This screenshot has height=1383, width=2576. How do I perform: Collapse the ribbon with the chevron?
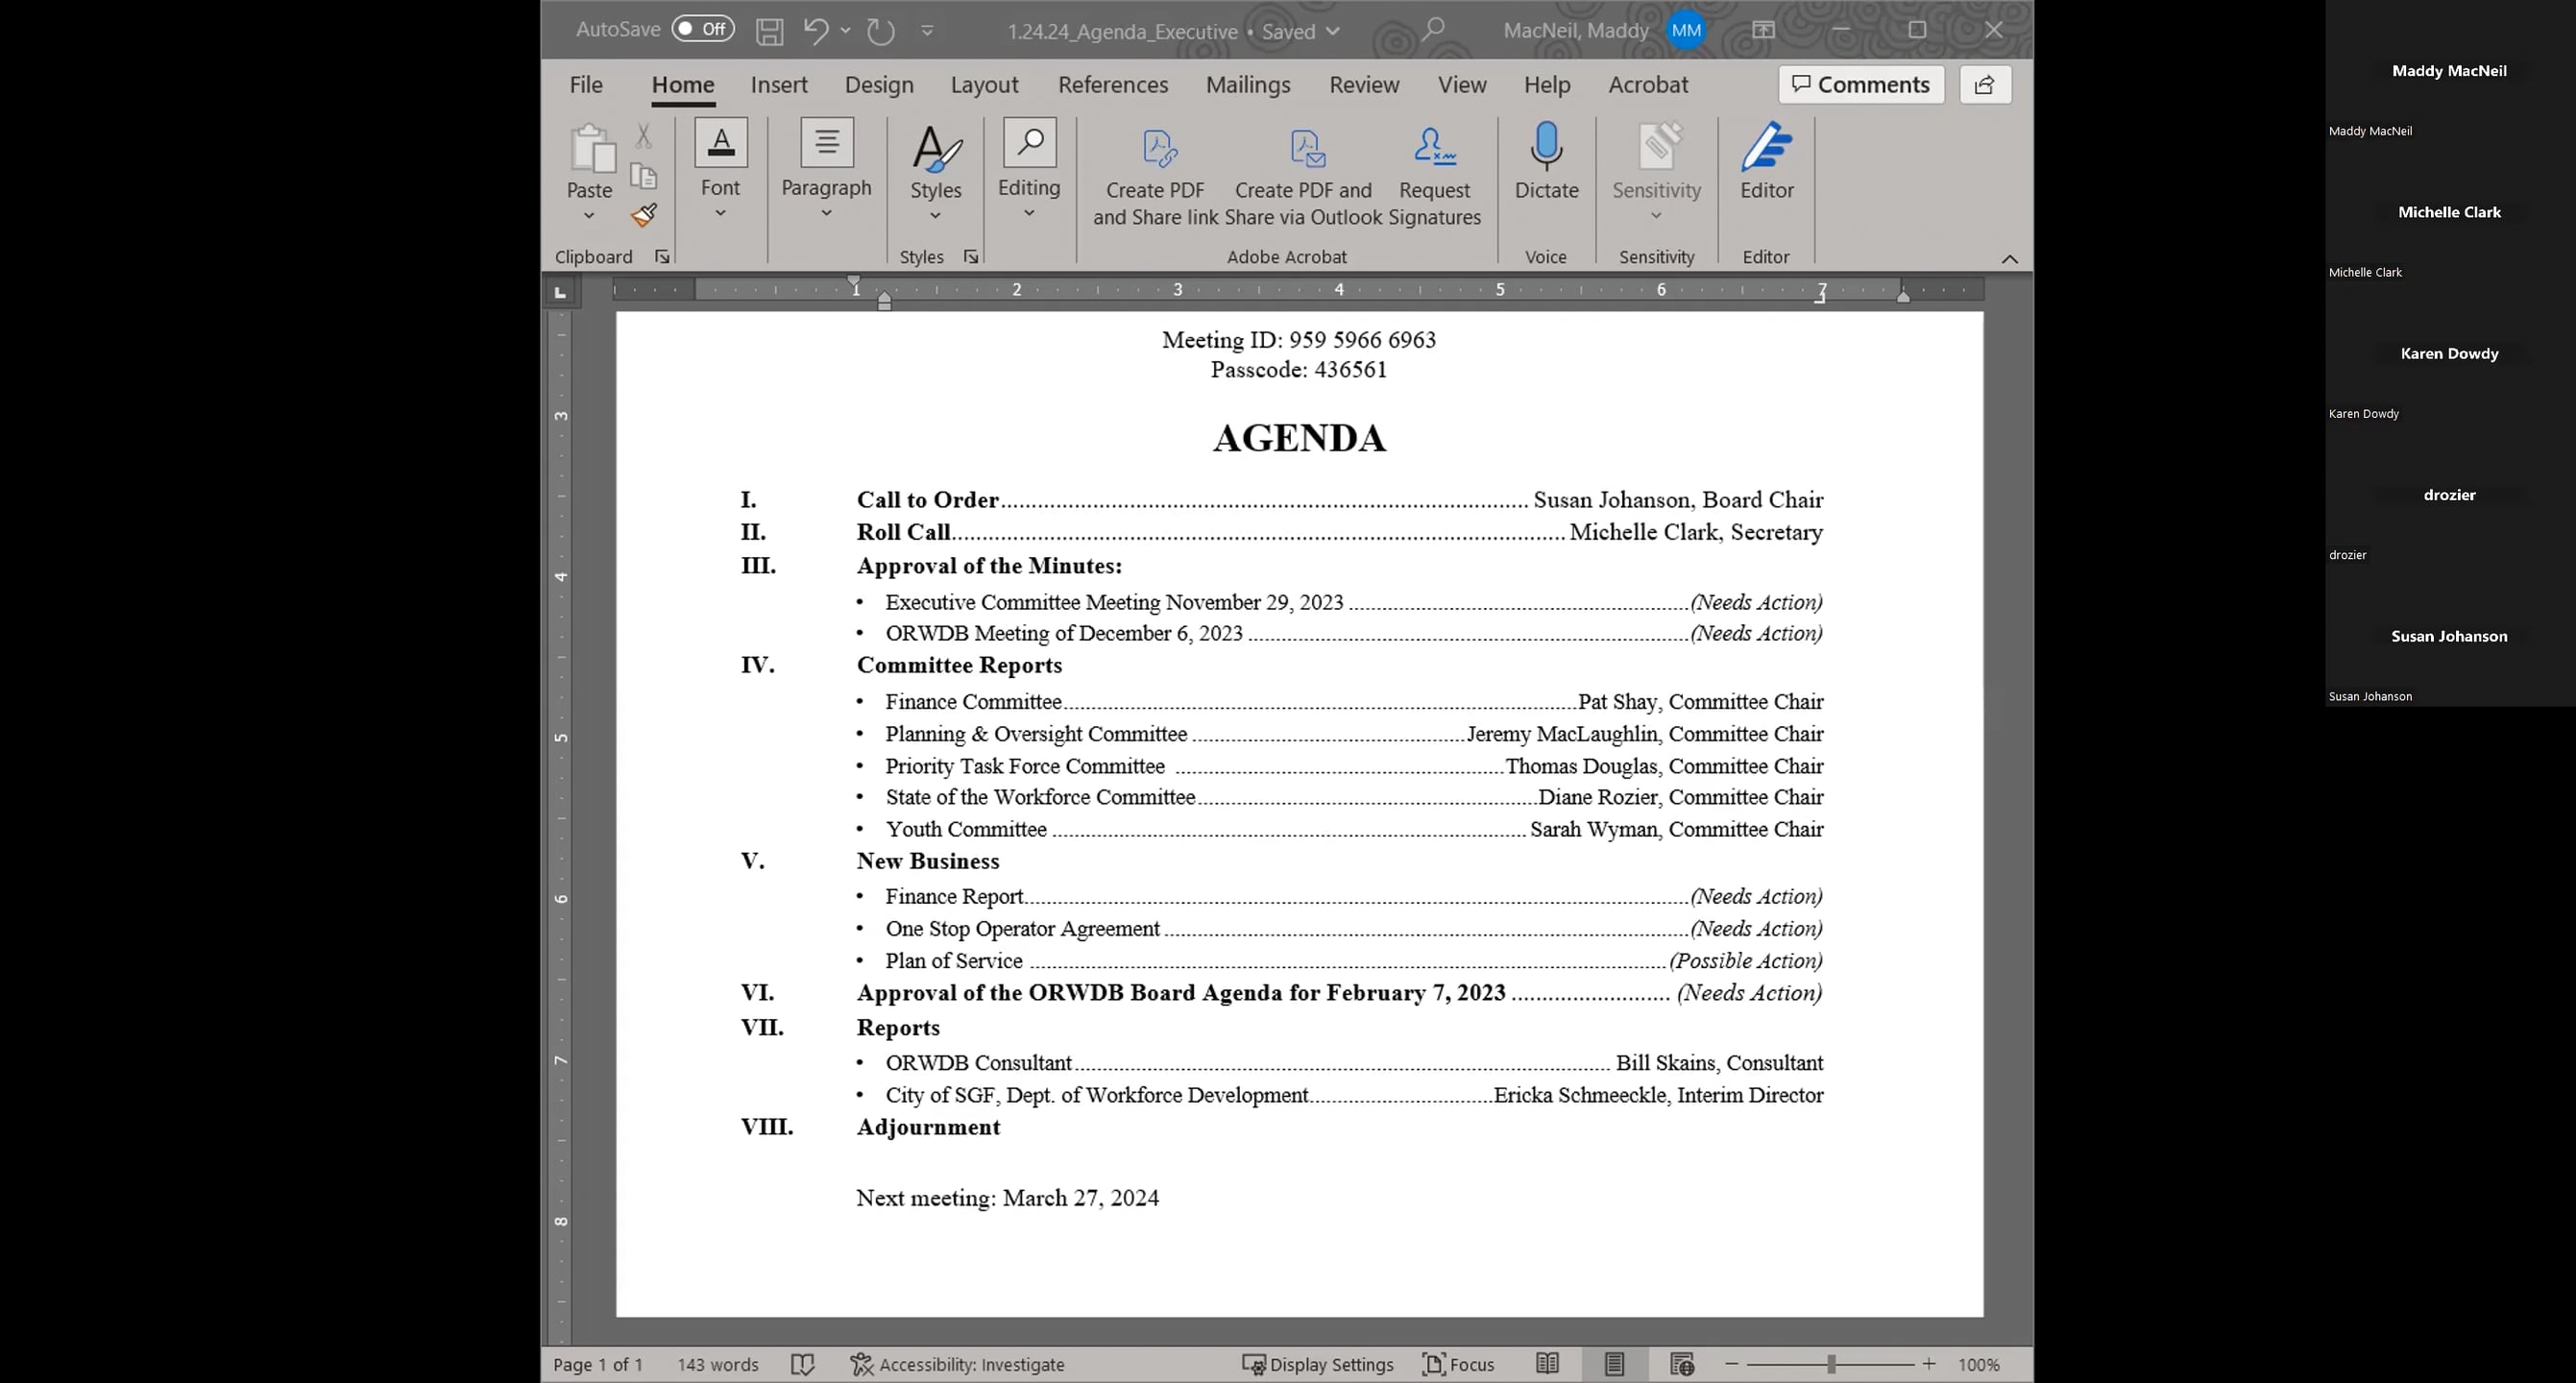[2010, 258]
